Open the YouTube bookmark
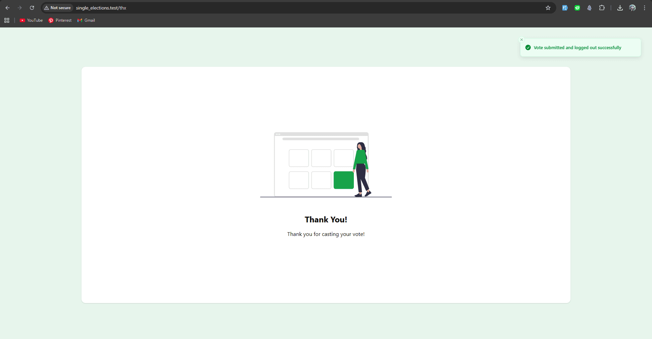This screenshot has width=652, height=339. pyautogui.click(x=31, y=20)
